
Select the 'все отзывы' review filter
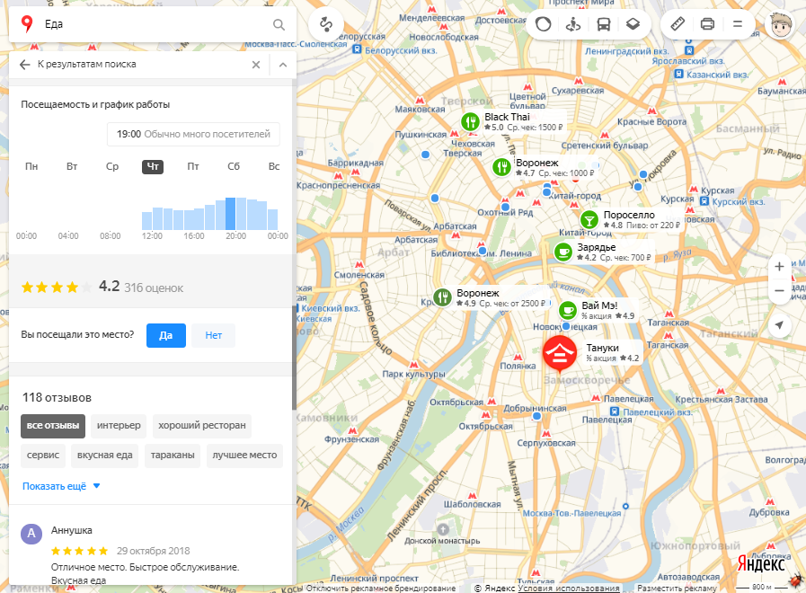pos(53,426)
